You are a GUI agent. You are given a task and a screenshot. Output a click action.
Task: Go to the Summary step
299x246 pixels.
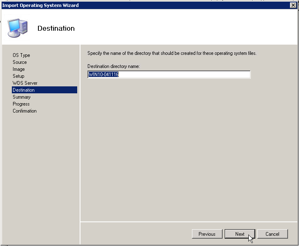(x=21, y=97)
